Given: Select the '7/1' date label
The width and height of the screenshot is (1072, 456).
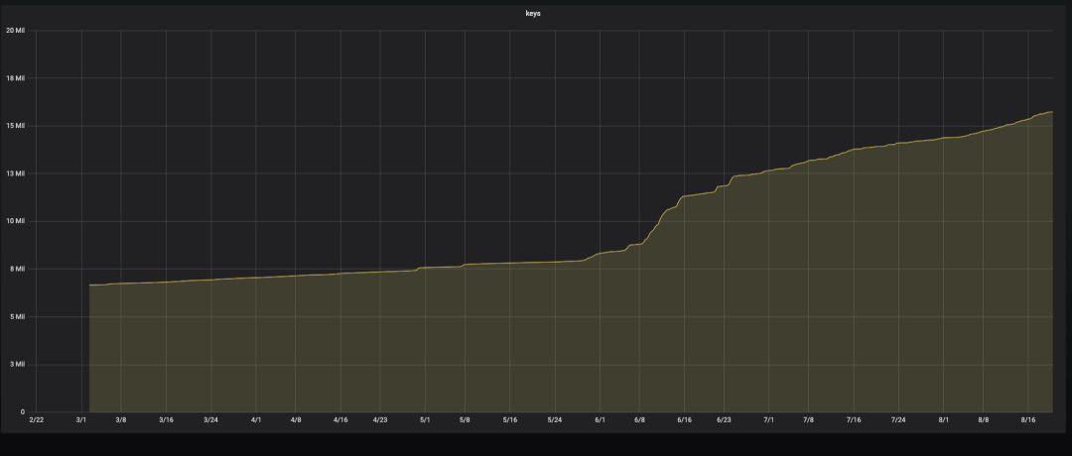Looking at the screenshot, I should click(x=769, y=420).
